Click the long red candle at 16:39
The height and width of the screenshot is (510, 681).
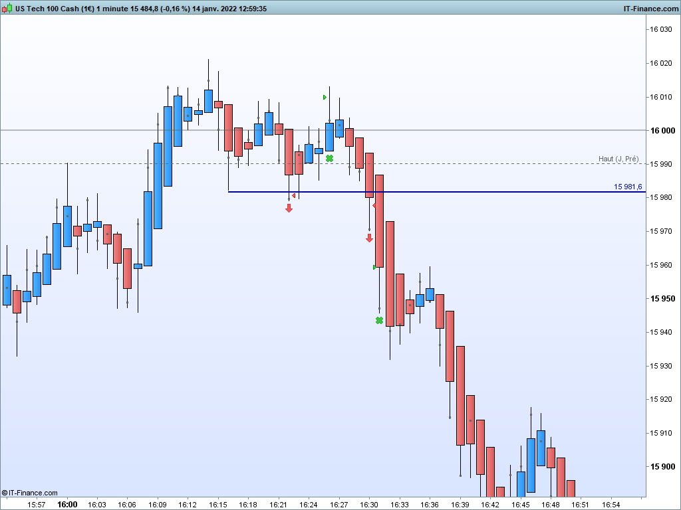tap(460, 396)
